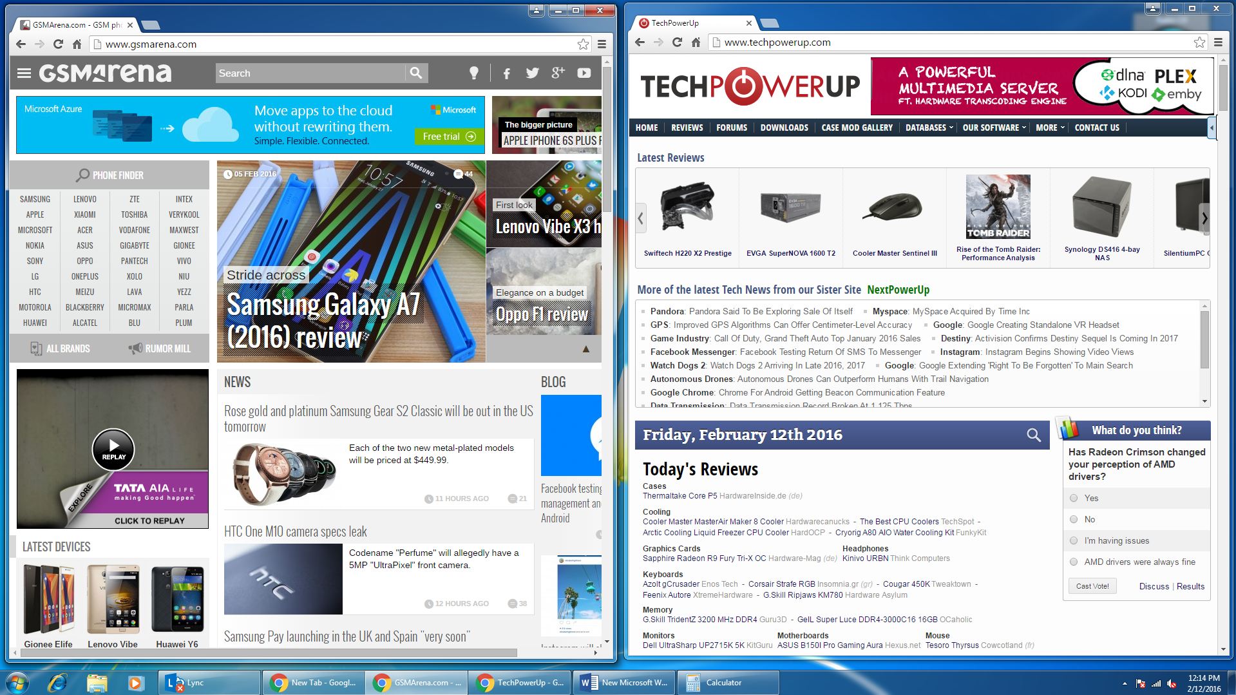1236x695 pixels.
Task: Click Cast Vote! button
Action: click(1092, 586)
